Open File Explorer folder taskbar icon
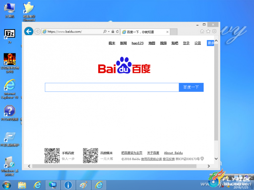Image resolution: width=254 pixels, height=190 pixels. point(22,185)
